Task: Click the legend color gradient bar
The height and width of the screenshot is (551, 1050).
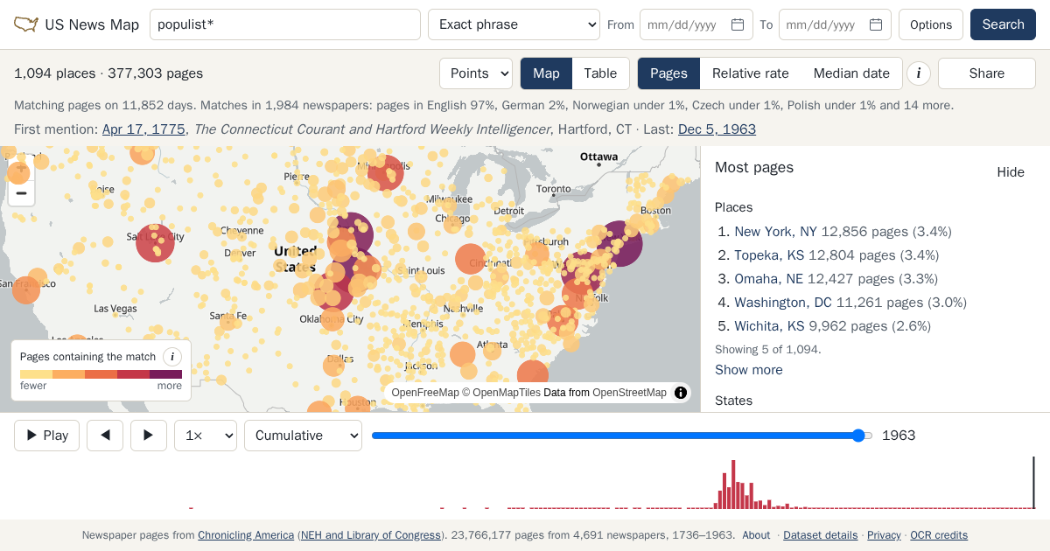Action: (101, 374)
